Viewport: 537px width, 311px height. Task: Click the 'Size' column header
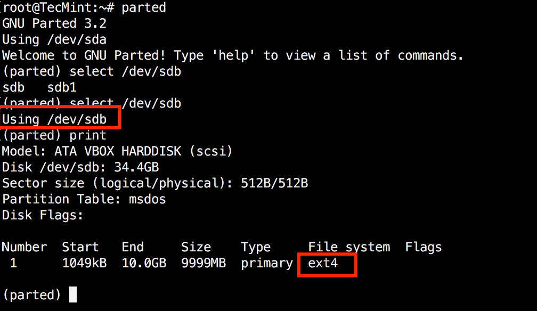(x=196, y=247)
